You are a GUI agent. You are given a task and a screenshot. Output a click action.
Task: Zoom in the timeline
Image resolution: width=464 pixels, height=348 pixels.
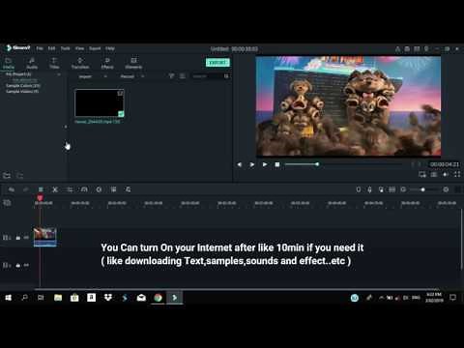pyautogui.click(x=446, y=189)
